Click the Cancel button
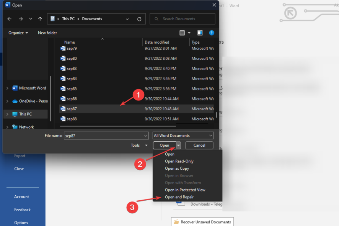 pyautogui.click(x=199, y=145)
